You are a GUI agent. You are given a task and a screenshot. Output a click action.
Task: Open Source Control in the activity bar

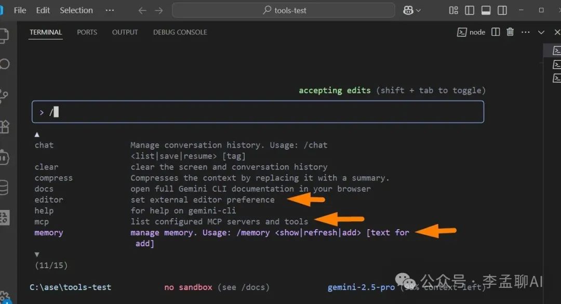coord(4,96)
